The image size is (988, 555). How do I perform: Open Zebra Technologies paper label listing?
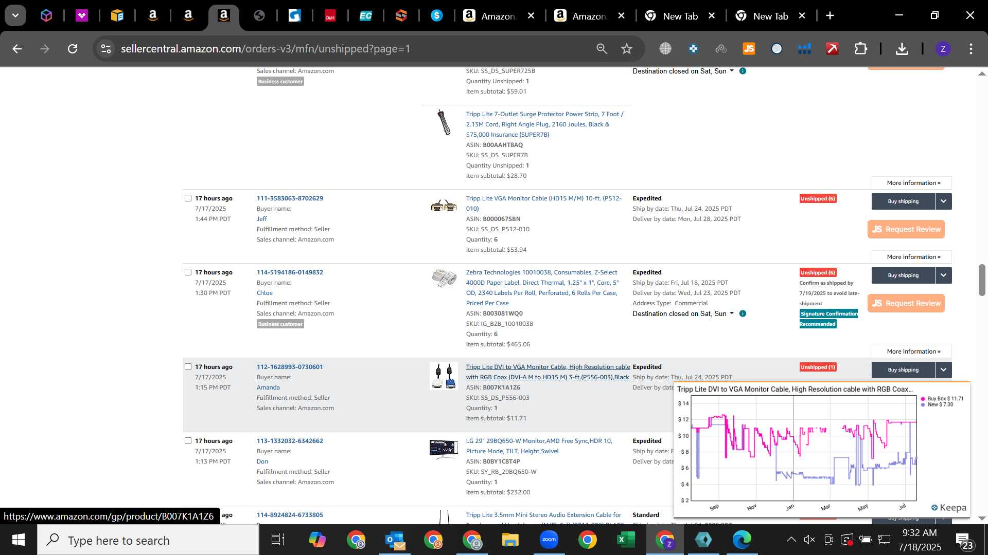pos(542,288)
